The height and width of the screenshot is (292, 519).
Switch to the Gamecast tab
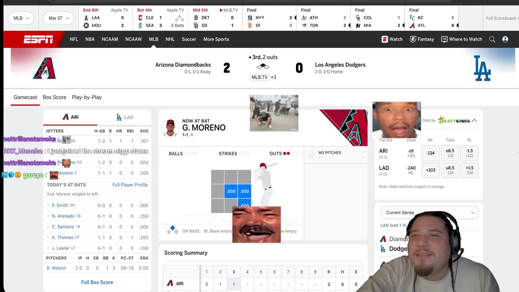pyautogui.click(x=25, y=97)
